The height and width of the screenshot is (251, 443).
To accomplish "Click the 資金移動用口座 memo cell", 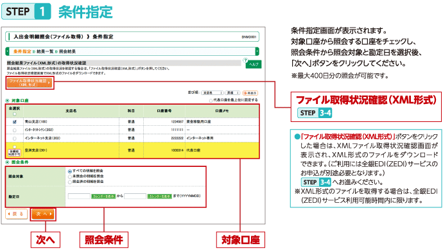I will pos(198,122).
